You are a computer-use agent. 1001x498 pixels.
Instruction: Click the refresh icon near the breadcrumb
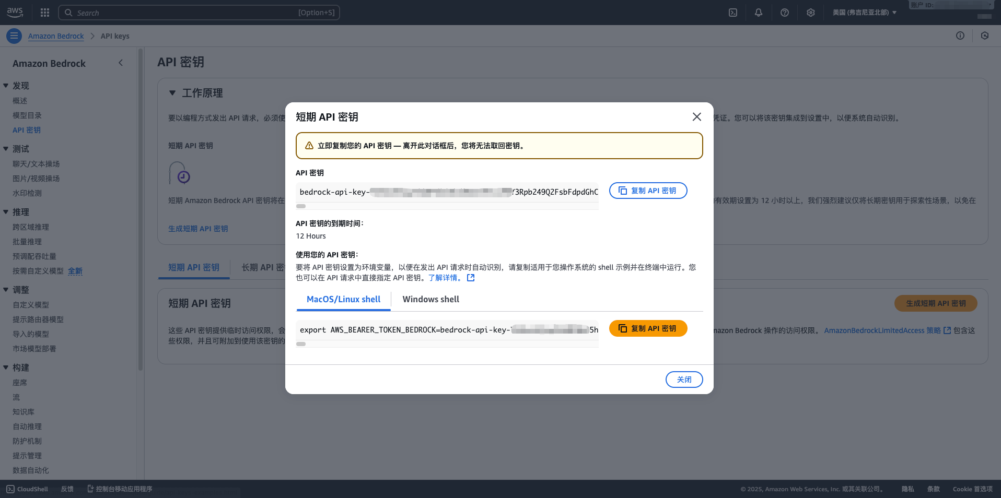tap(984, 35)
